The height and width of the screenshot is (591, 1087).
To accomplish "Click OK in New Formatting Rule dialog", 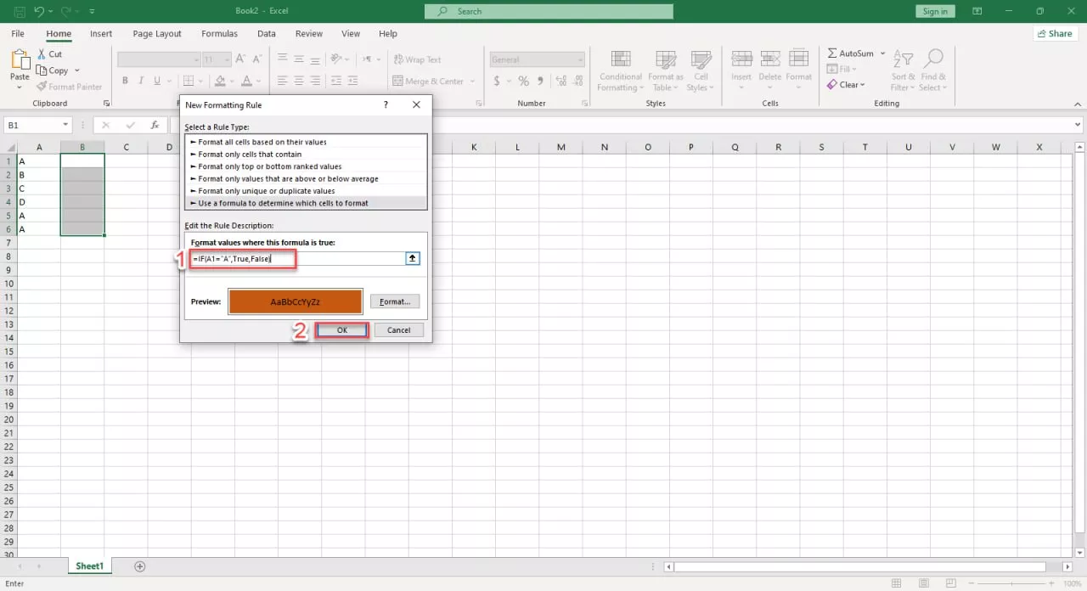I will pyautogui.click(x=341, y=330).
